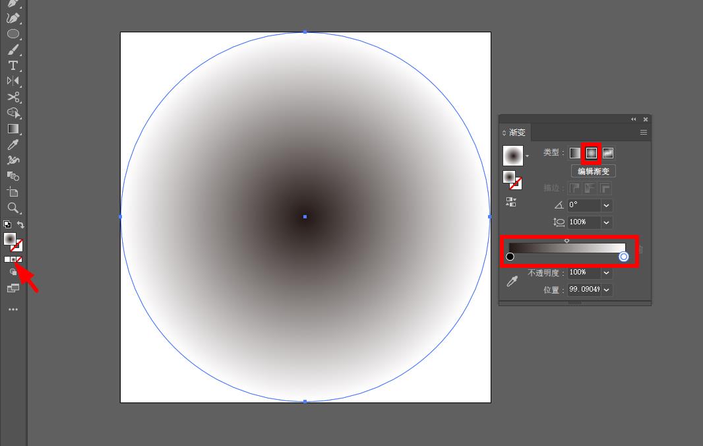The image size is (703, 446).
Task: Click the 位置 position input field
Action: pyautogui.click(x=584, y=290)
